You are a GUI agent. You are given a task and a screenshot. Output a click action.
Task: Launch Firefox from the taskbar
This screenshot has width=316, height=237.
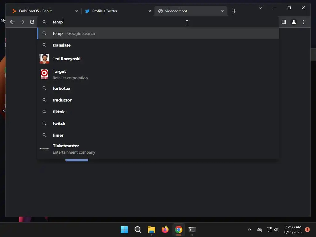(x=165, y=230)
